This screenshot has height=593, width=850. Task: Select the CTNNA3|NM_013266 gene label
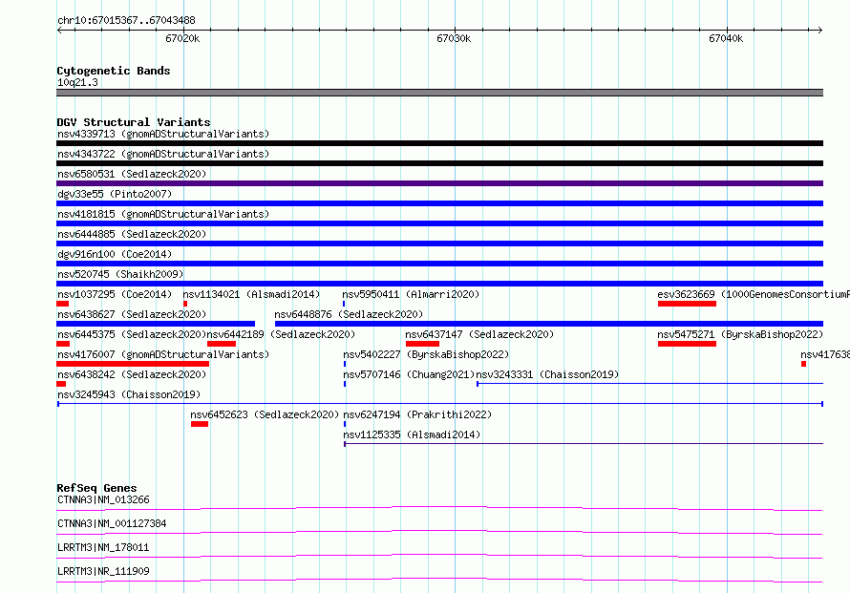tap(103, 499)
